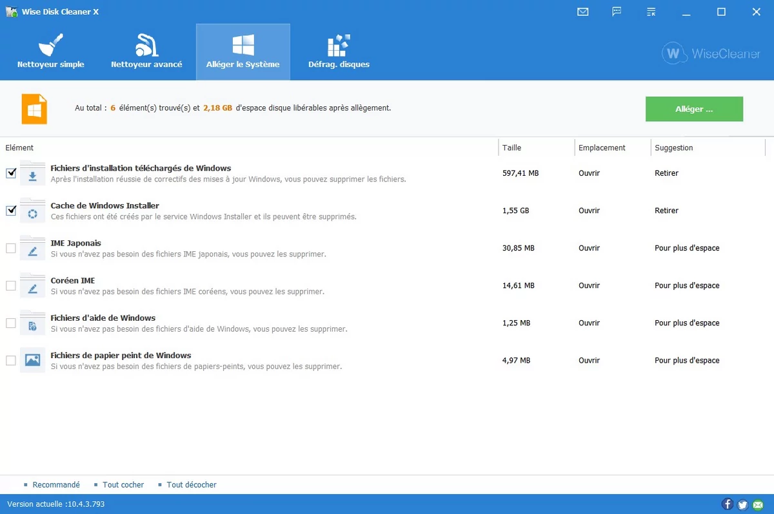This screenshot has height=514, width=774.
Task: Click Ouvrir for Cache de Windows Installer
Action: [589, 211]
